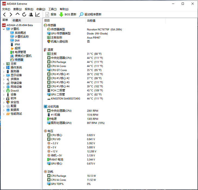
Task: Open the graph chart icon in the toolbar
Action: click(x=37, y=15)
